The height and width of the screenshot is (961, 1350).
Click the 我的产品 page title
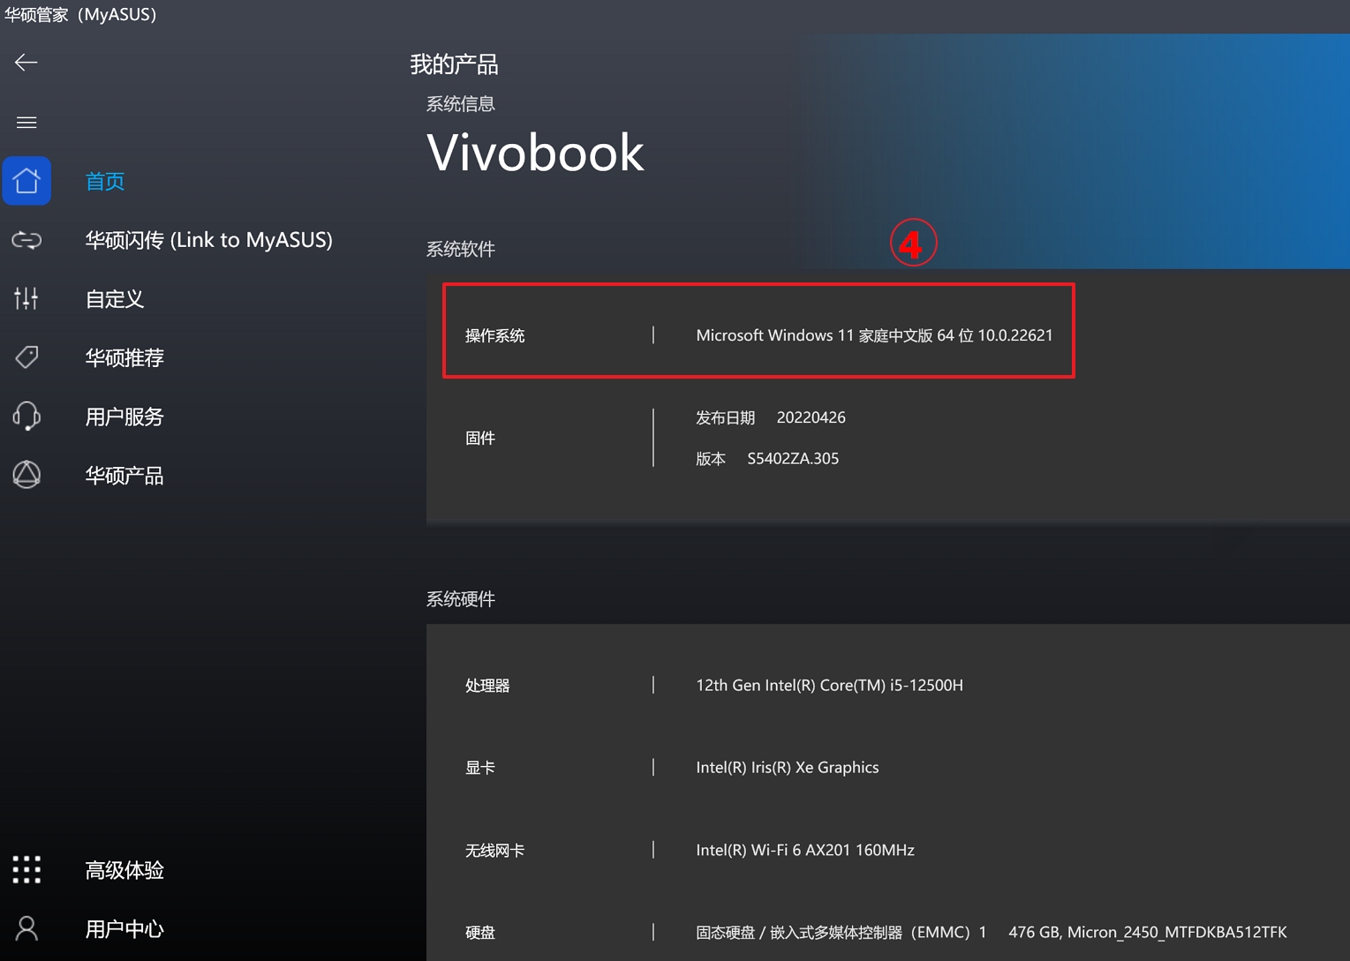click(x=454, y=64)
